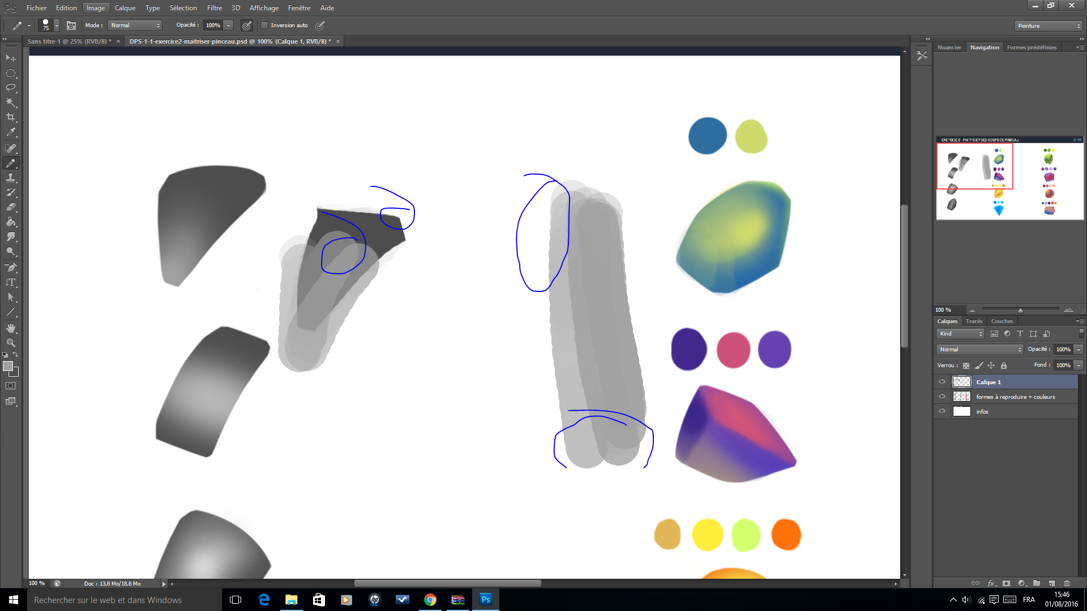The image size is (1087, 611).
Task: Hide the infos layer
Action: (x=942, y=411)
